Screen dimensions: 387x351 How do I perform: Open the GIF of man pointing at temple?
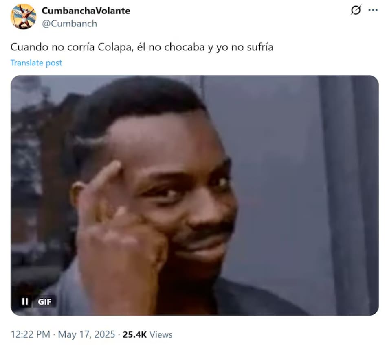tap(194, 195)
